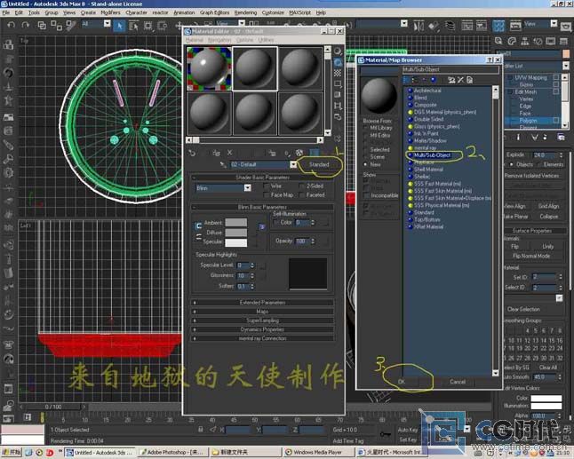
Task: Click the Mirror tool icon
Action: click(x=419, y=26)
